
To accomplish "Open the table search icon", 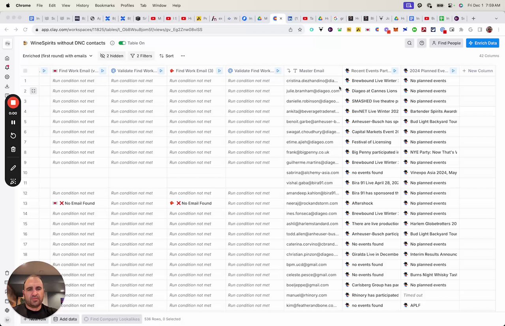I will [410, 43].
